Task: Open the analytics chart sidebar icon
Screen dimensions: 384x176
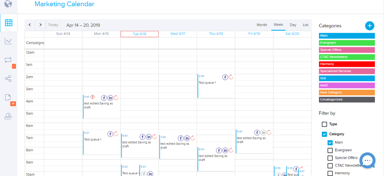Action: (8, 41)
